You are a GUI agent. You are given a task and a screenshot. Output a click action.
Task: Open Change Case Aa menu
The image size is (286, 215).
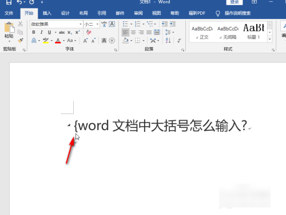pos(71,41)
